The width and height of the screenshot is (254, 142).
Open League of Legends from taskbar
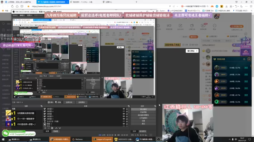point(102,139)
